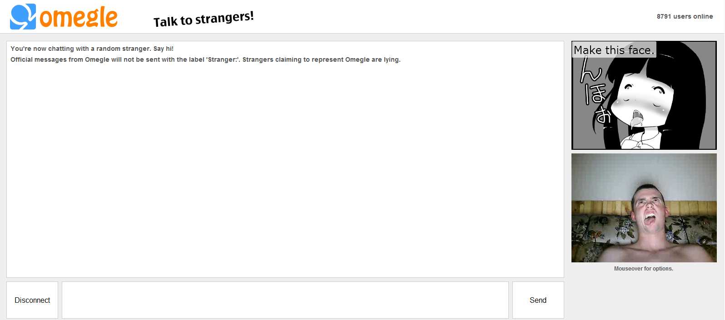Viewport: 725px width, 320px height.
Task: Click the '8791 users online' counter
Action: (685, 16)
